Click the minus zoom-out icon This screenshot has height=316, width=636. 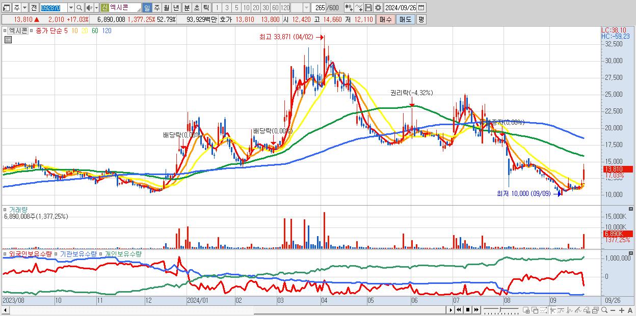tap(613, 310)
